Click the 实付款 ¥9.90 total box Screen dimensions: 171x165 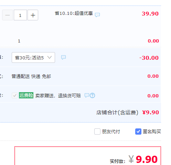coord(88,156)
